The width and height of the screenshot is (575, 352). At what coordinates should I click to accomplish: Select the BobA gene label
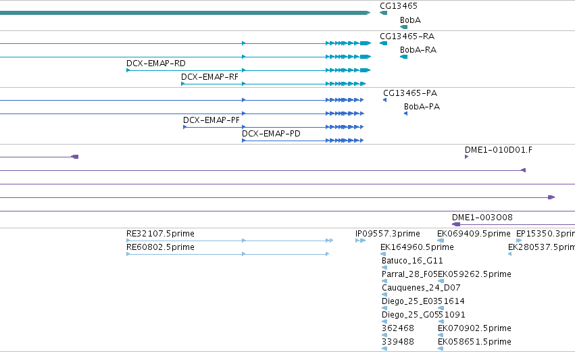[x=410, y=20]
